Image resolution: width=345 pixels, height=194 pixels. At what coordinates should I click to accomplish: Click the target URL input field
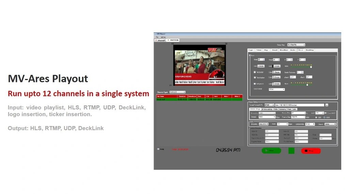tap(299, 105)
